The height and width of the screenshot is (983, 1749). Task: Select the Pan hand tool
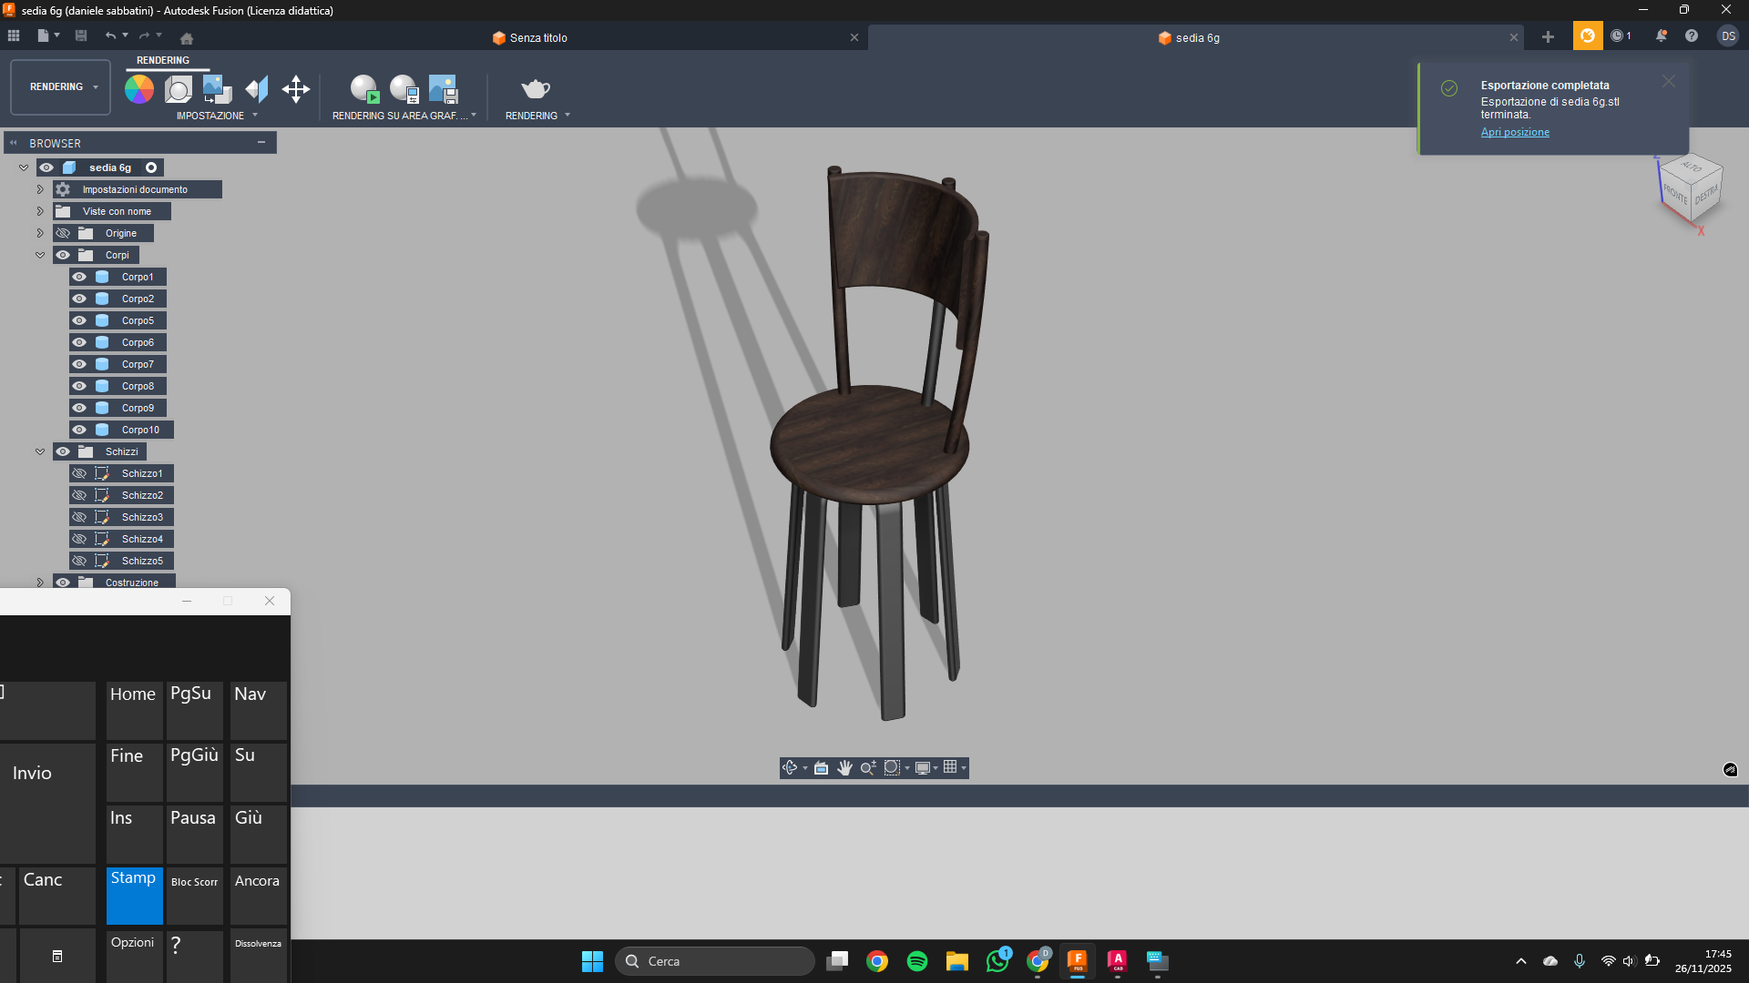click(x=844, y=768)
